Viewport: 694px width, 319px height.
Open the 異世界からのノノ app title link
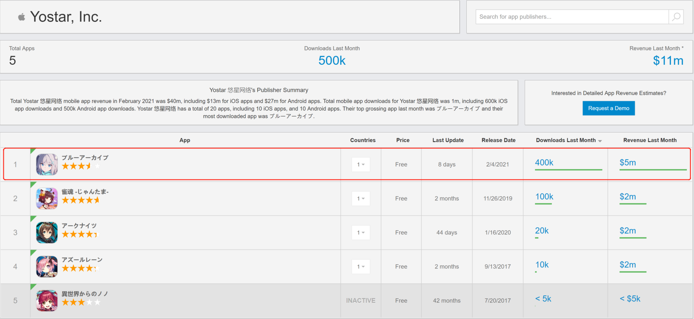85,294
